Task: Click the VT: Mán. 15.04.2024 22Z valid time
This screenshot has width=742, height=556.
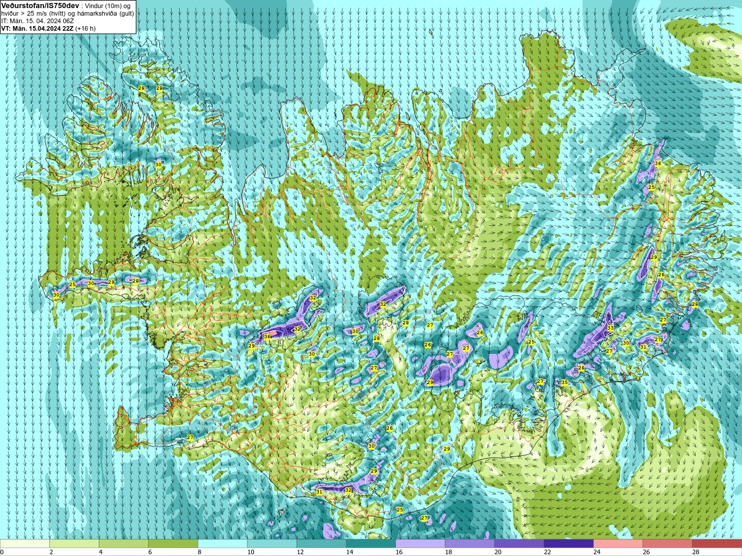Action: [x=37, y=28]
